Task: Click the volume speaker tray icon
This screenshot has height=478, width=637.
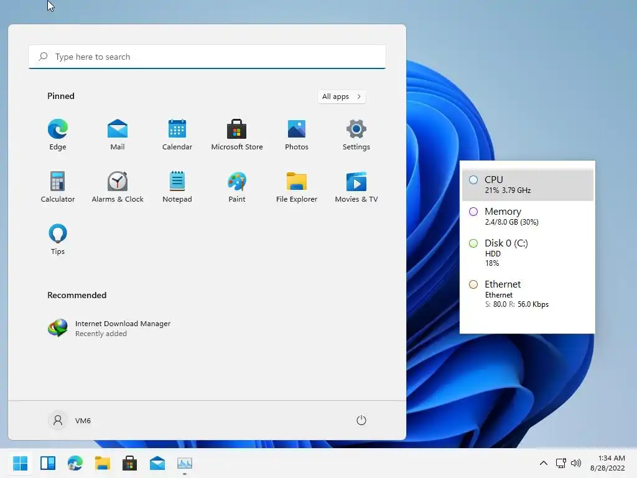Action: [575, 463]
